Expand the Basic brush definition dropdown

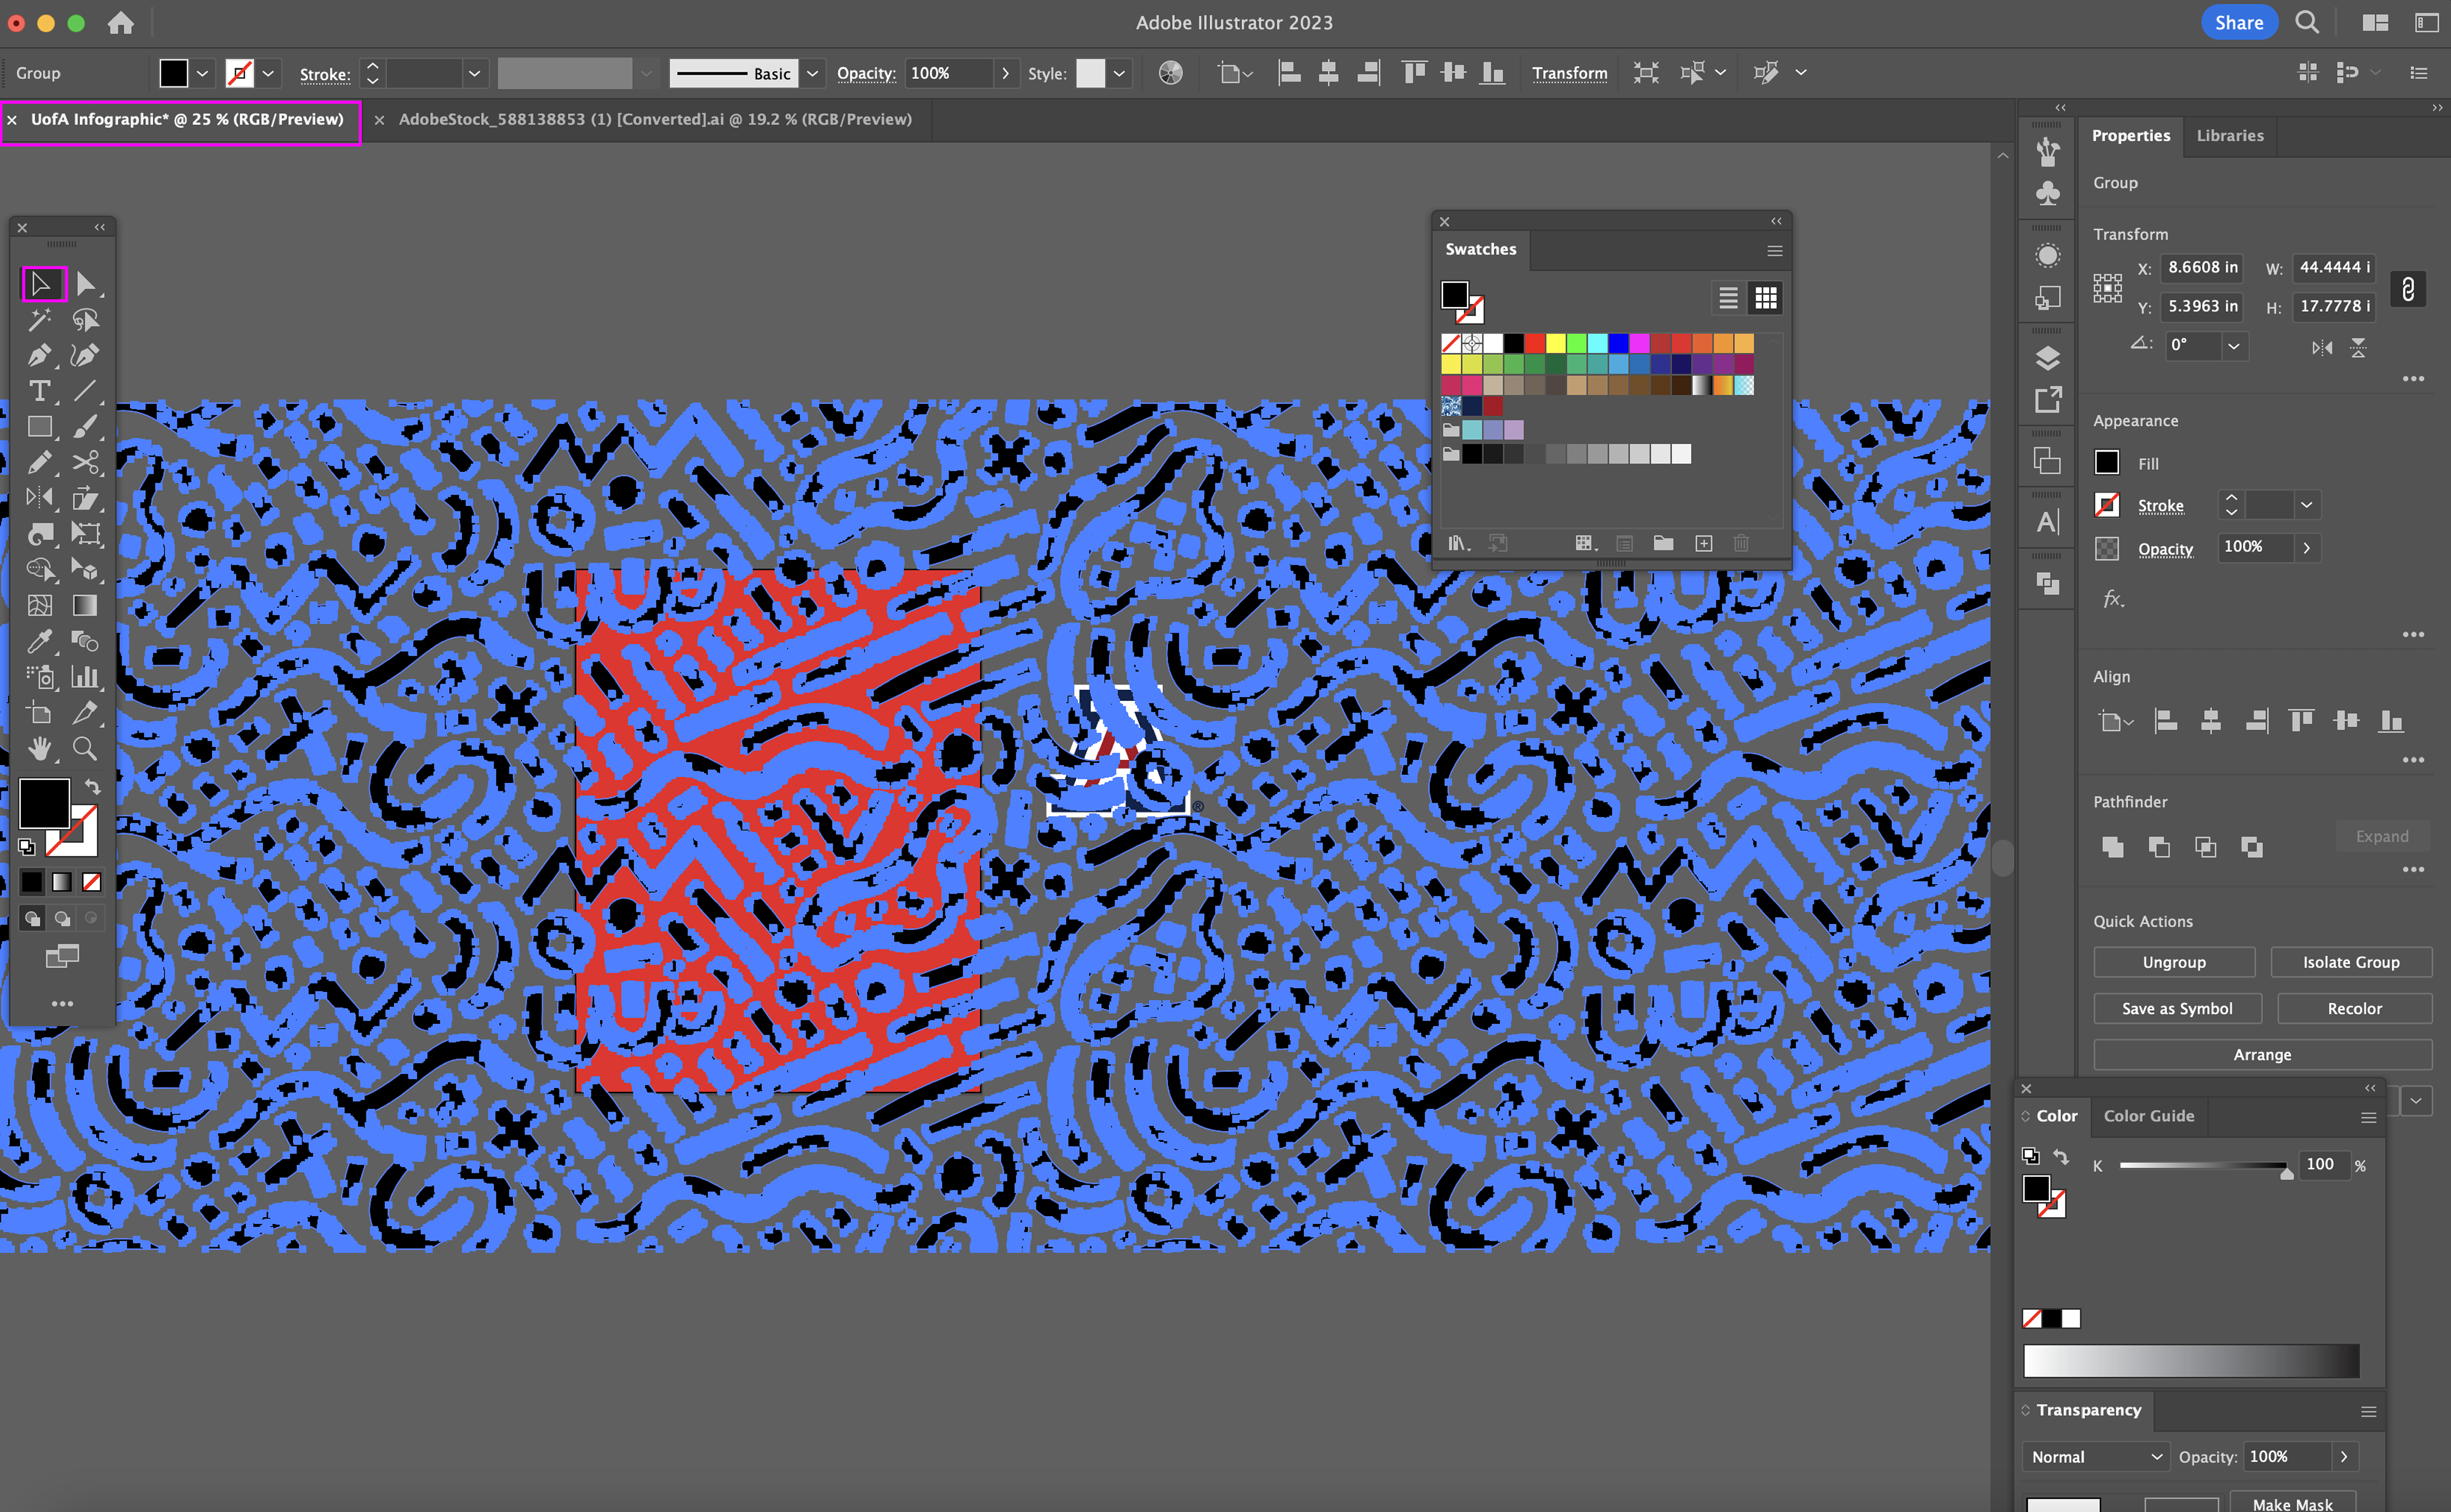(x=812, y=73)
